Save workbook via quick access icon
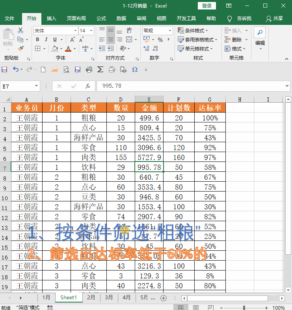292x310 pixels. point(4,70)
